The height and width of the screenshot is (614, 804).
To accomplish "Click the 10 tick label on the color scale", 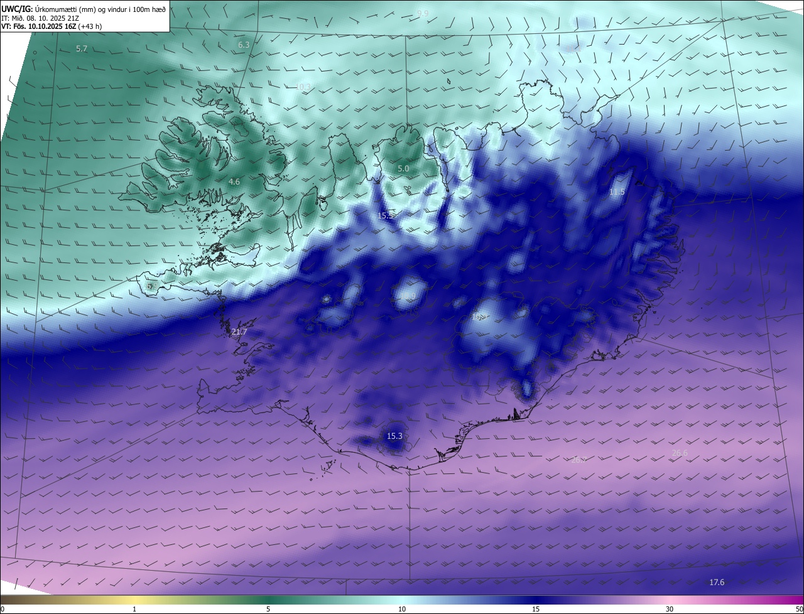I will 402,609.
